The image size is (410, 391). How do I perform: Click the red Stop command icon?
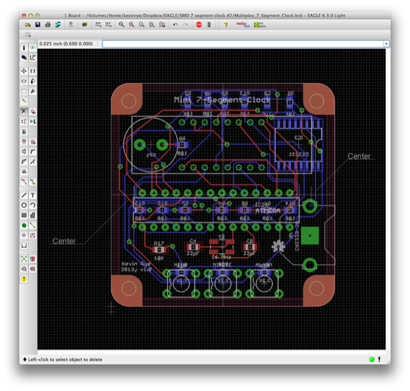point(199,25)
